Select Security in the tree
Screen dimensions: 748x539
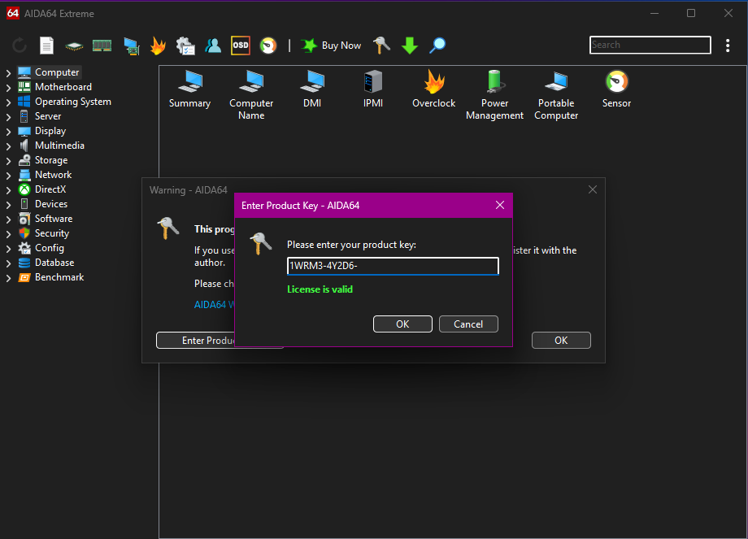(x=52, y=233)
